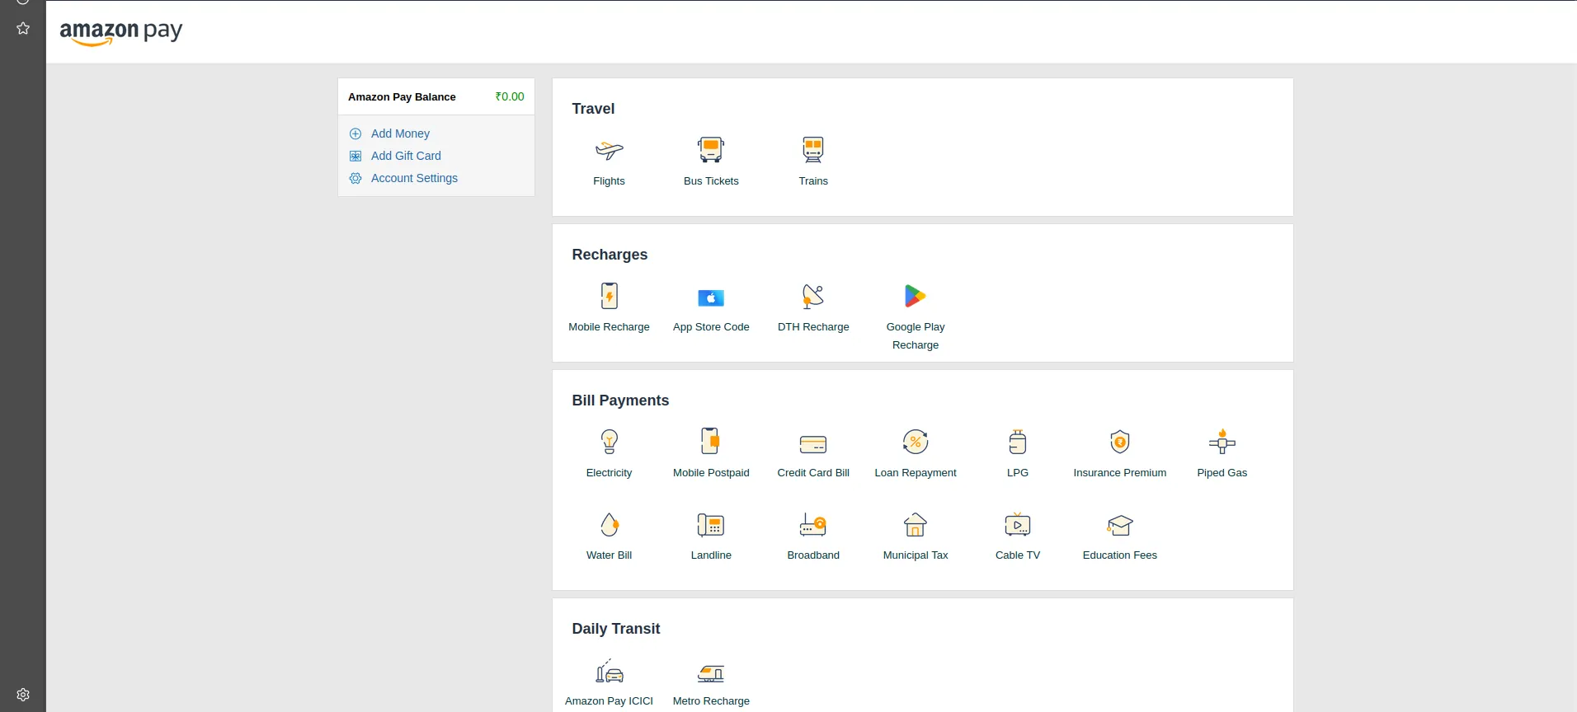Click the Municipal Tax label
The height and width of the screenshot is (712, 1577).
point(916,555)
